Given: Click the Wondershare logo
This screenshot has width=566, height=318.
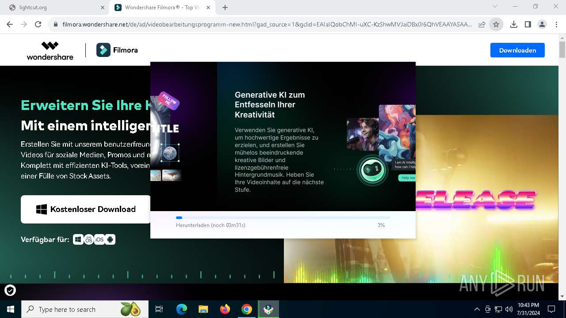Looking at the screenshot, I should (x=50, y=50).
